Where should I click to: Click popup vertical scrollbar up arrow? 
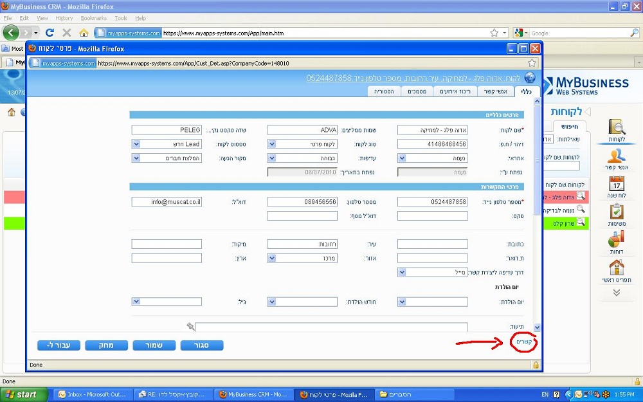click(x=537, y=102)
